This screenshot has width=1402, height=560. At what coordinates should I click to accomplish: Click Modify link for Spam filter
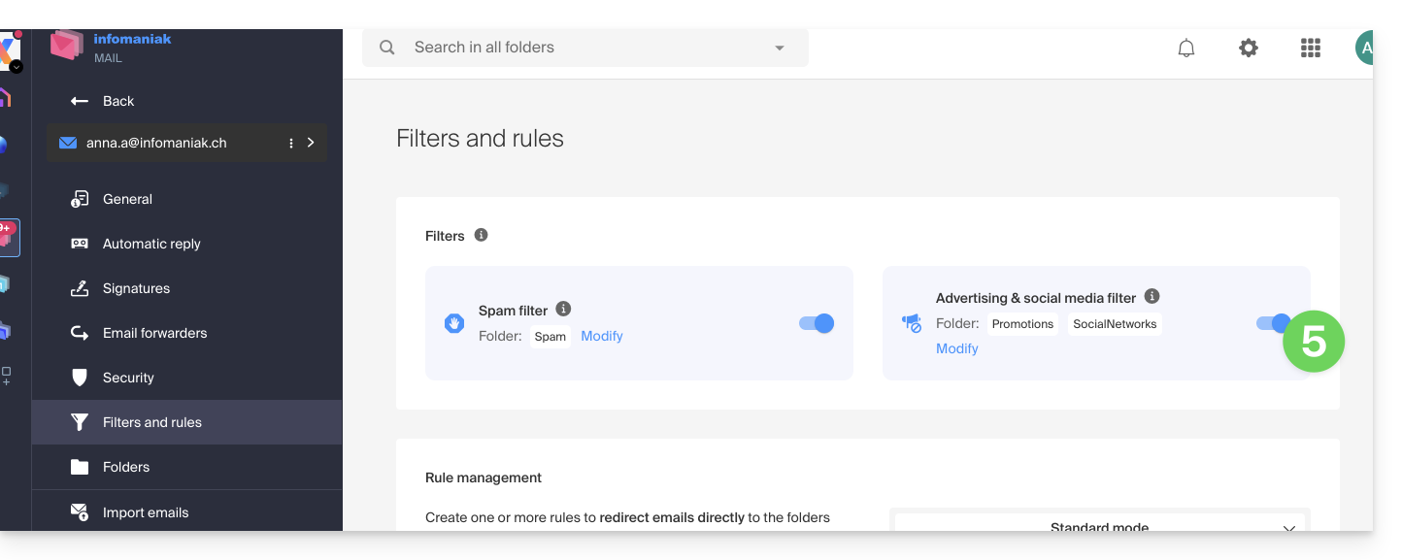coord(601,336)
